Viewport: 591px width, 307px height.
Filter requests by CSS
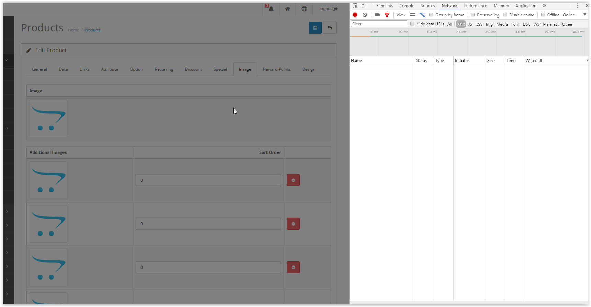click(x=479, y=24)
